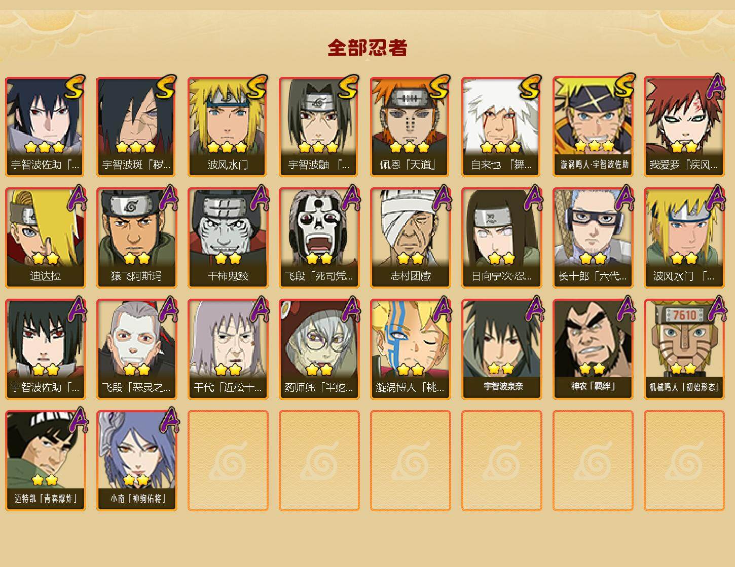This screenshot has width=735, height=567.
Task: Pick the 小南「神驹佑将」card
Action: click(x=136, y=461)
